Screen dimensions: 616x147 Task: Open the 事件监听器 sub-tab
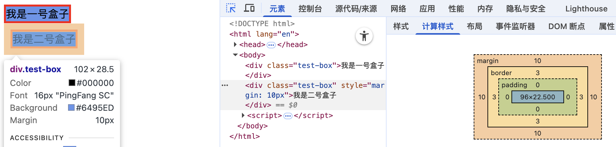click(x=515, y=26)
